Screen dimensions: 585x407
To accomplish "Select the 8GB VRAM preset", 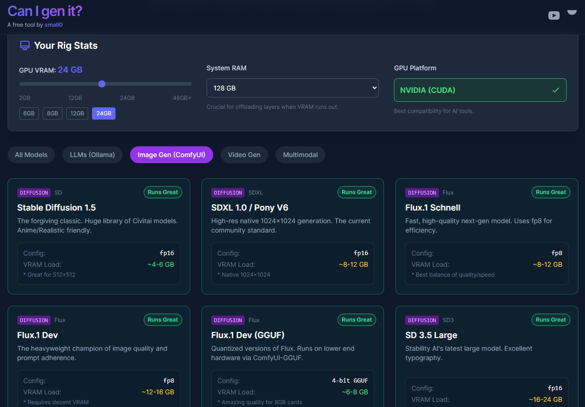I will tap(53, 113).
